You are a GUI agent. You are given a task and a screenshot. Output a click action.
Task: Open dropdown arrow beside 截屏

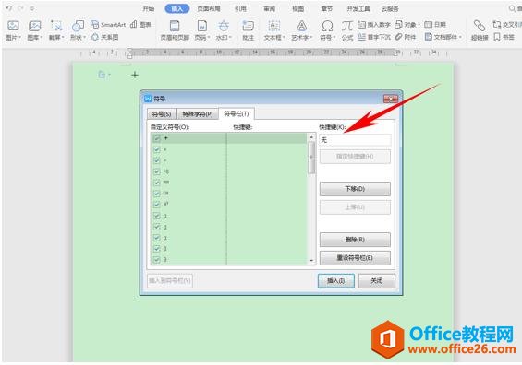63,38
